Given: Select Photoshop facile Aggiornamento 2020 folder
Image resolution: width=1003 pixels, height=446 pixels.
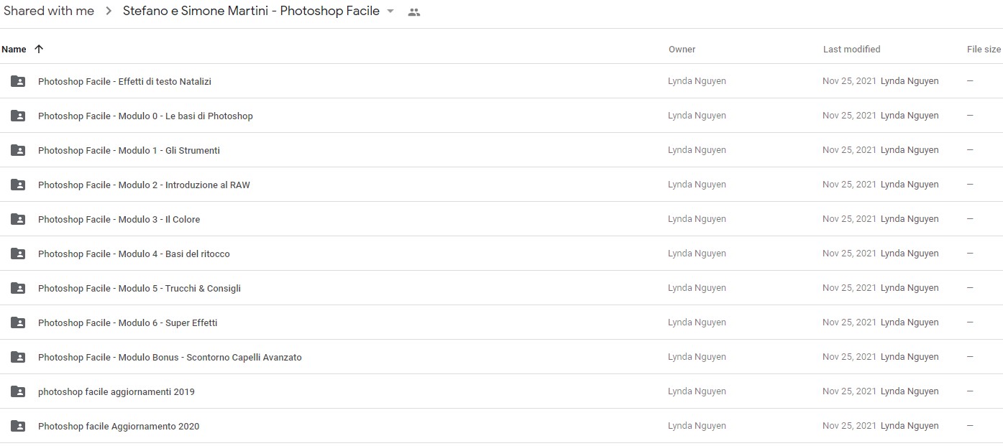Looking at the screenshot, I should 501,426.
